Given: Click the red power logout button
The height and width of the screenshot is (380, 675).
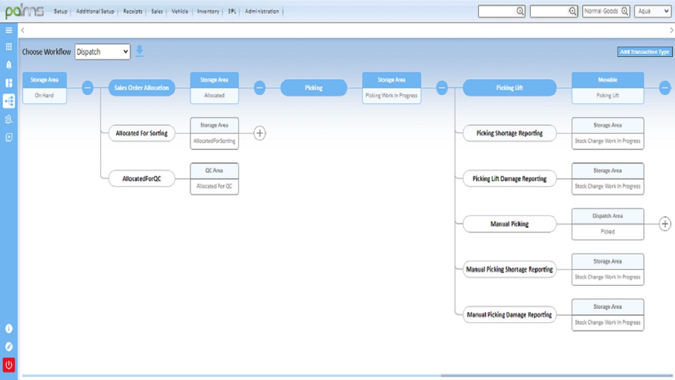Looking at the screenshot, I should pyautogui.click(x=8, y=365).
